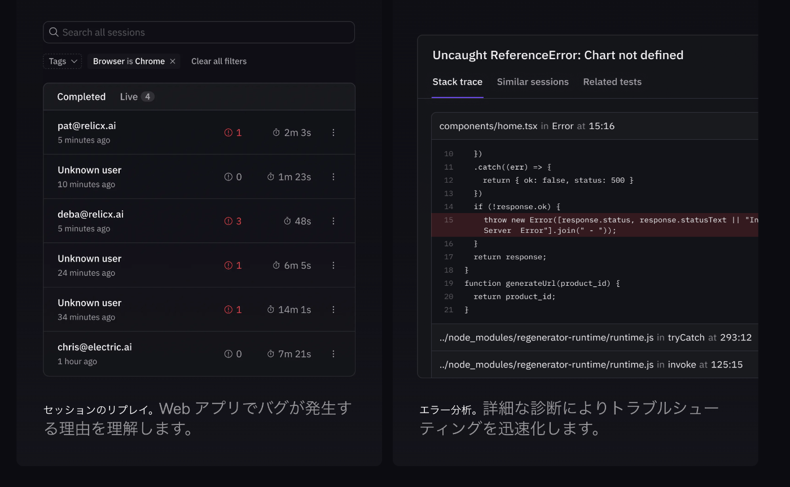Open three-dot menu for chris@electric.ai session
The image size is (790, 487).
coord(333,354)
